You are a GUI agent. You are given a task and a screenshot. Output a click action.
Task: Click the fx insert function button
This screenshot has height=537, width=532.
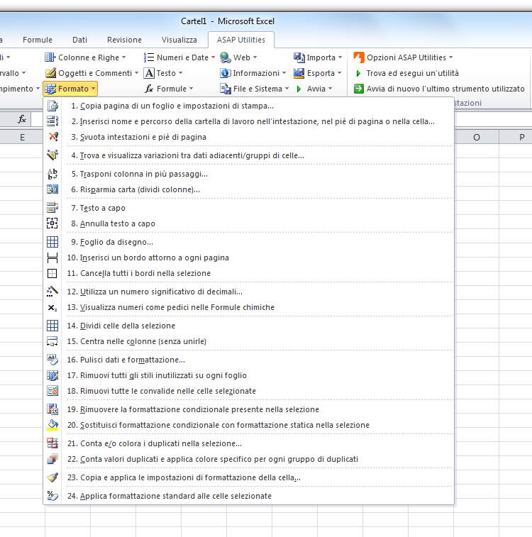click(22, 119)
